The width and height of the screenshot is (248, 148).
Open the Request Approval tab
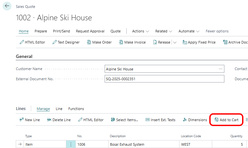90,31
